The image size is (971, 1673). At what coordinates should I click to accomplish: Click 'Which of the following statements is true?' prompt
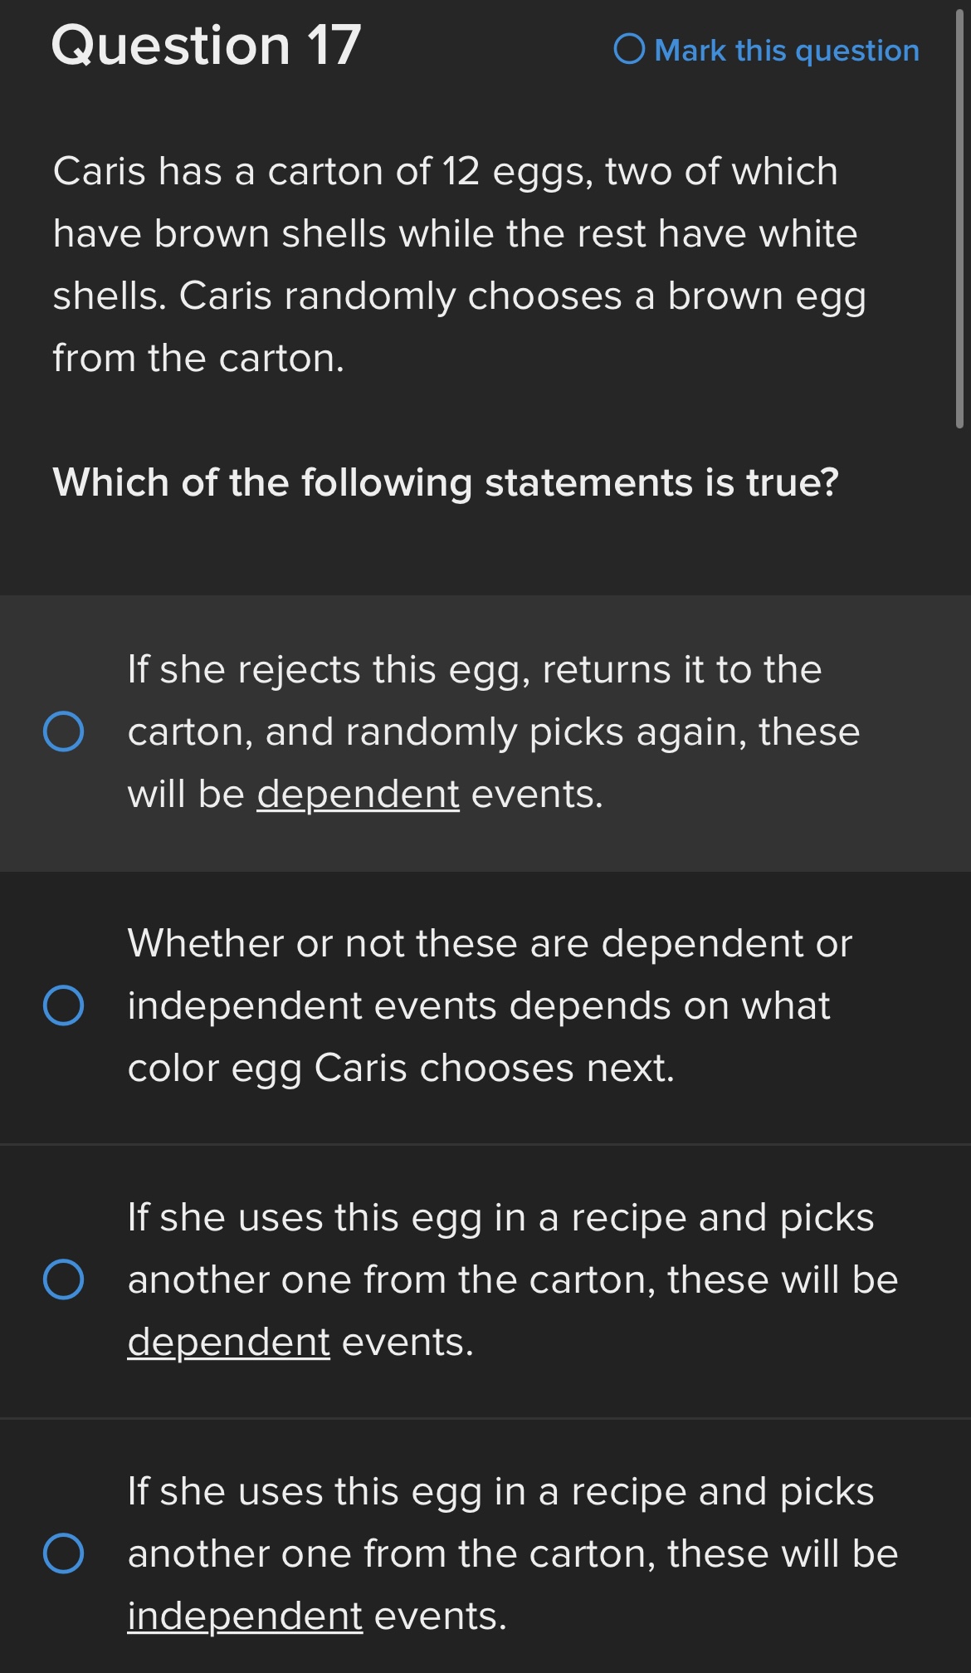click(446, 482)
